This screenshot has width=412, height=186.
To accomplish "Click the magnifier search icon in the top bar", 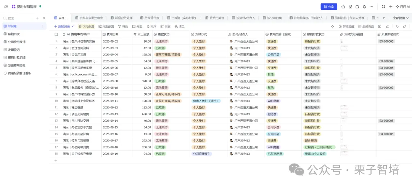I will pos(384,7).
